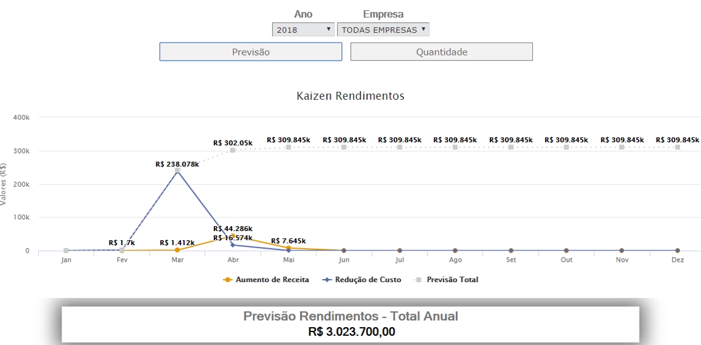The image size is (701, 345).
Task: Click the R$ 7.645k orange point in Mai
Action: pyautogui.click(x=288, y=248)
